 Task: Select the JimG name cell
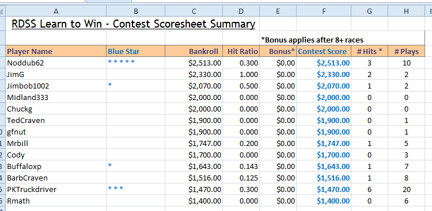(56, 75)
